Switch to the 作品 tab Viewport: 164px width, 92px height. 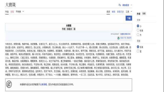(x=7, y=11)
